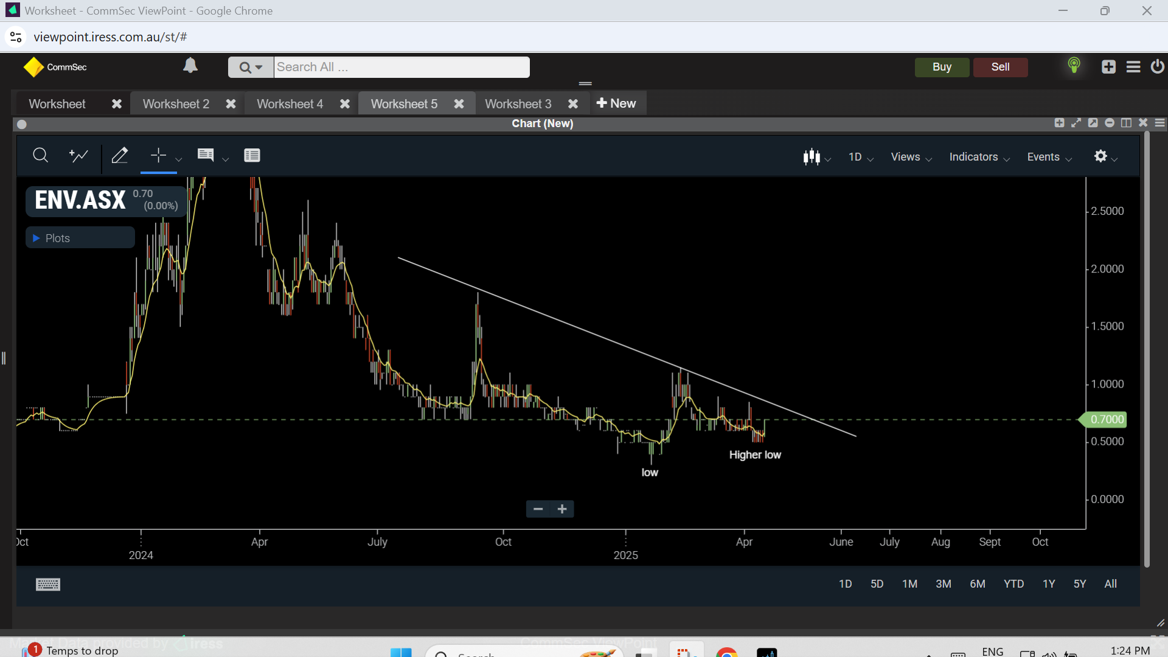
Task: Open the main hamburger menu in header
Action: pyautogui.click(x=1133, y=67)
